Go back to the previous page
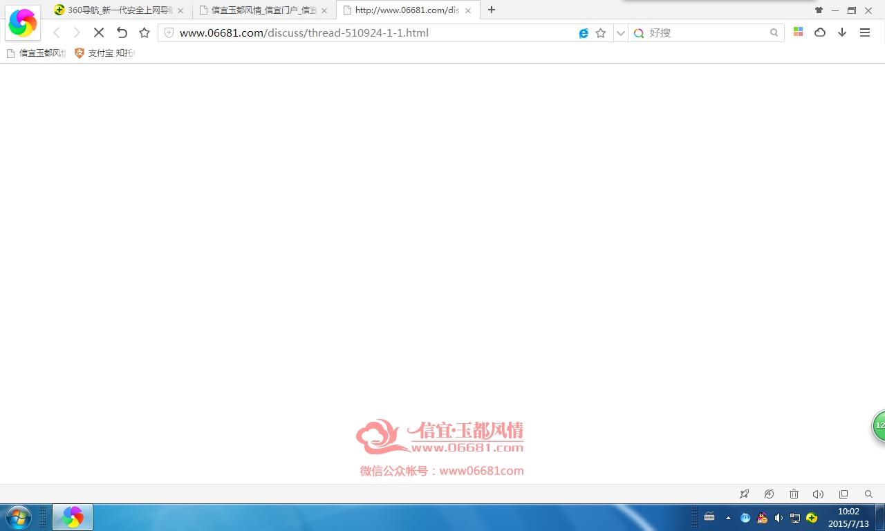 pos(57,32)
